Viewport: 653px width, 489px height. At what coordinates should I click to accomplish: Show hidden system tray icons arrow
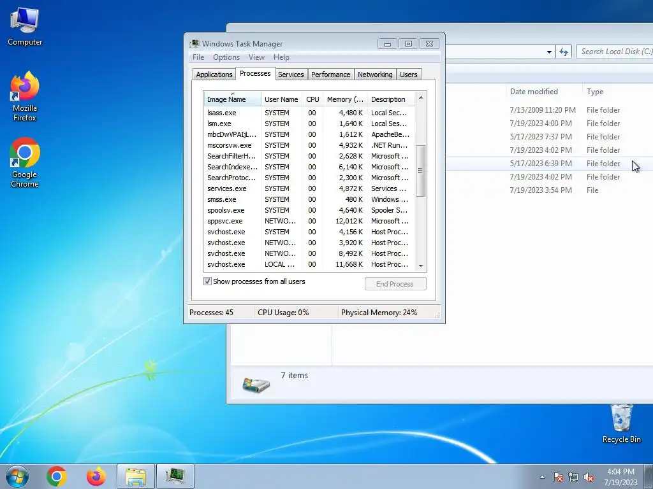click(542, 477)
